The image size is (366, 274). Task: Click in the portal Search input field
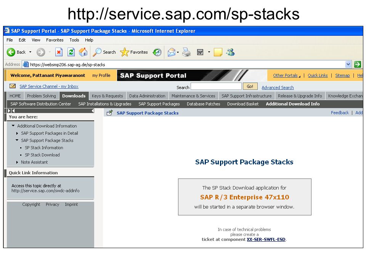(216, 86)
